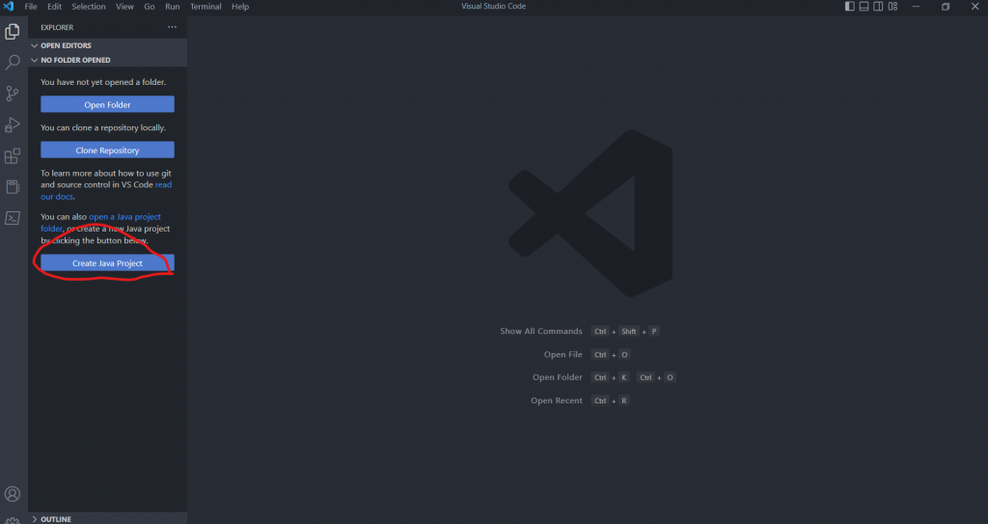This screenshot has width=988, height=524.
Task: Open the Help menu
Action: tap(240, 7)
